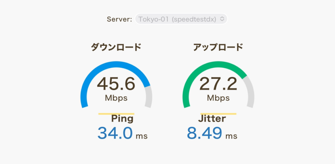Viewport: 335px width, 164px height.
Task: Click the up-down chevron in server selector
Action: 222,19
